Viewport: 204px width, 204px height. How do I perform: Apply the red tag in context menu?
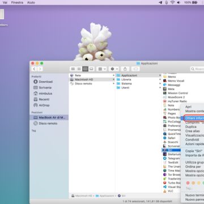(x=188, y=183)
